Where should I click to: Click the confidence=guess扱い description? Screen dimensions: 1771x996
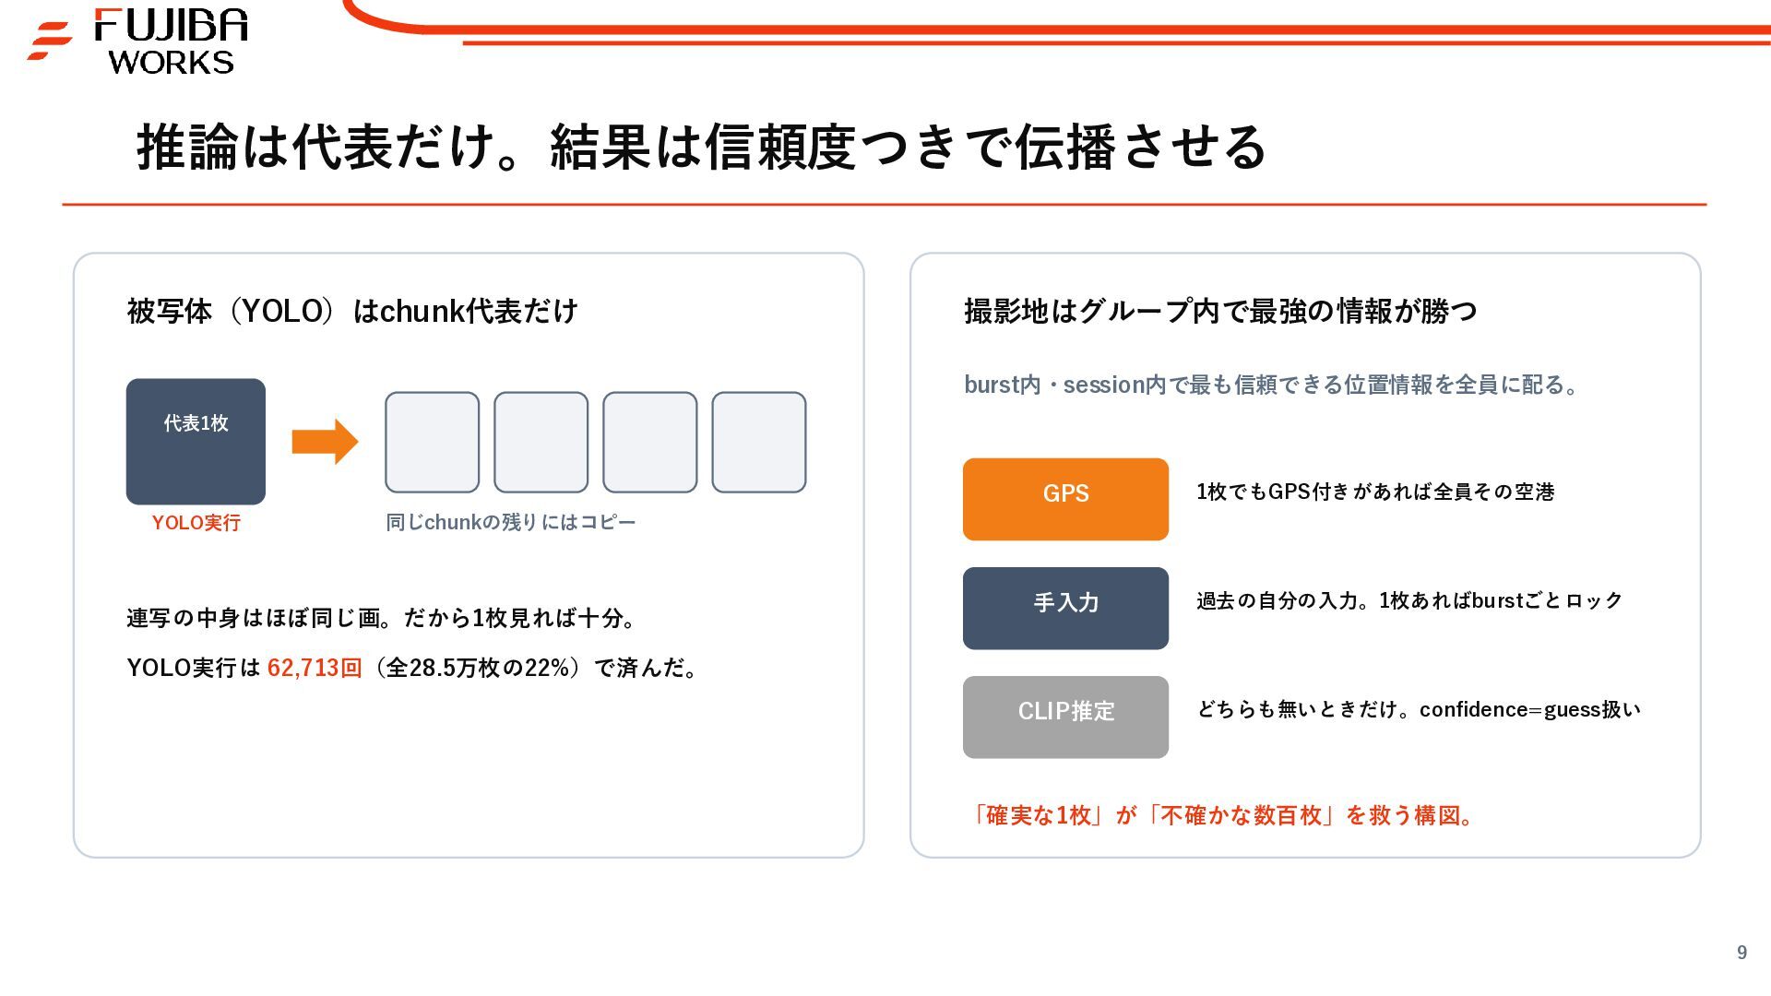point(1419,709)
